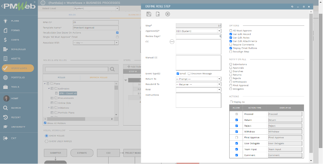Viewport: 323px width, 164px height.
Task: Open the Approver(s) dropdown
Action: (x=219, y=31)
